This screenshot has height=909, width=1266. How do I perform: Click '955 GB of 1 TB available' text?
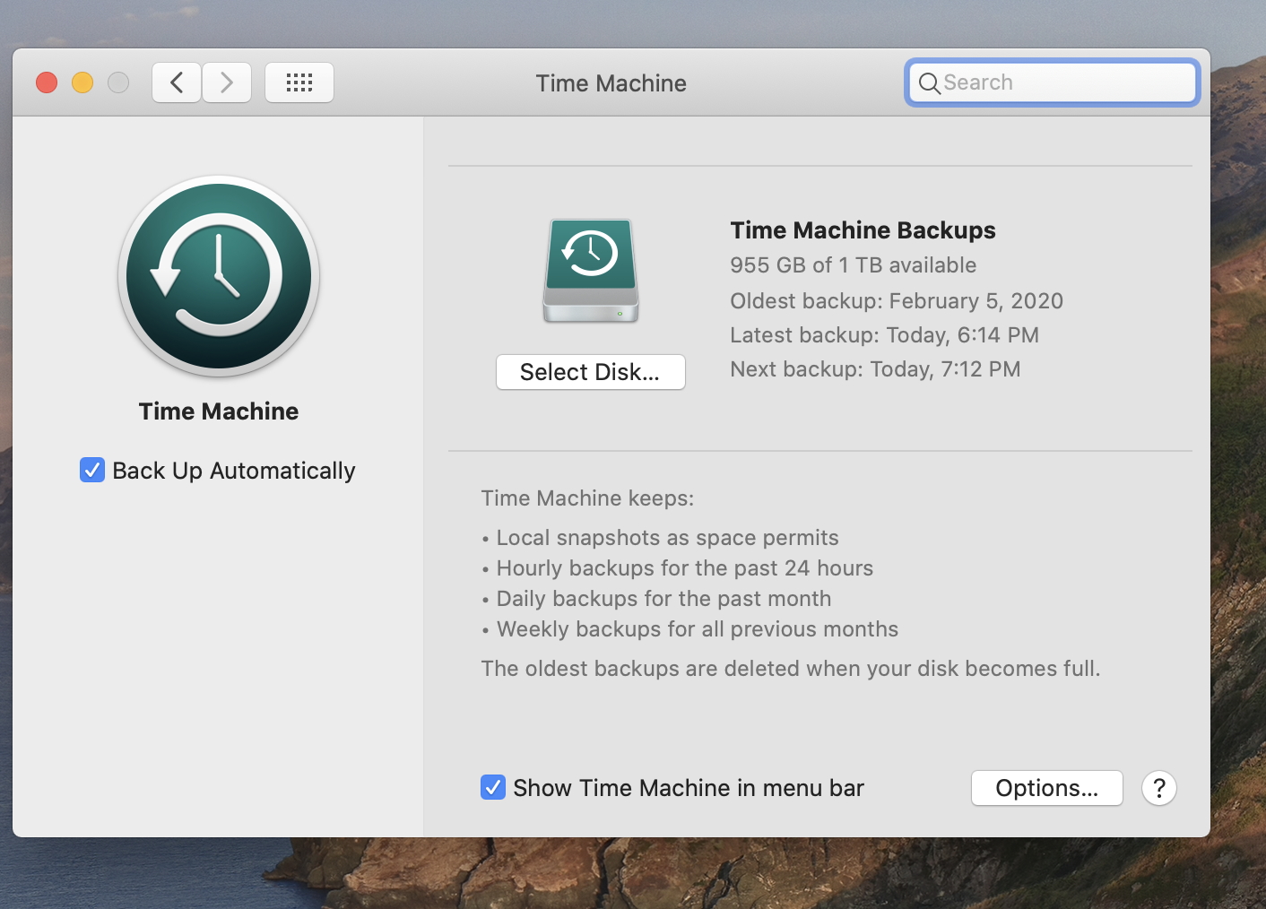click(x=853, y=265)
